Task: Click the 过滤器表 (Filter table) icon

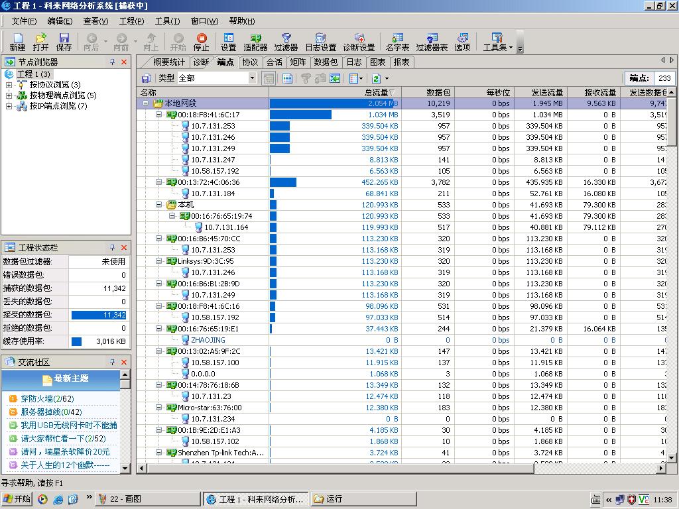Action: tap(432, 42)
